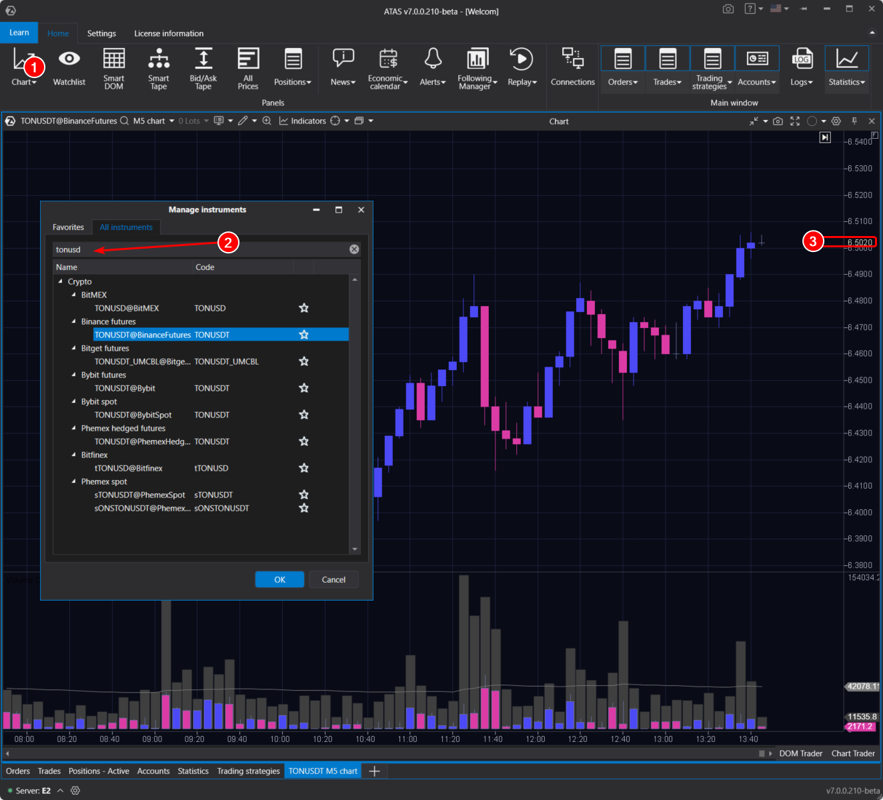
Task: Expand the Alerts dropdown
Action: 433,68
